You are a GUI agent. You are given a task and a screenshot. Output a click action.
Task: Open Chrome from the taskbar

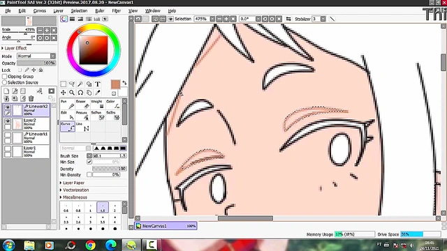coord(90,245)
